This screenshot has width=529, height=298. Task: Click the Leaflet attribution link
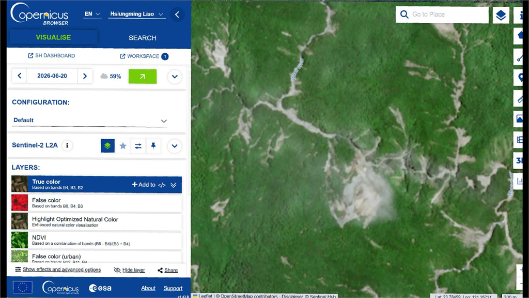(x=203, y=296)
